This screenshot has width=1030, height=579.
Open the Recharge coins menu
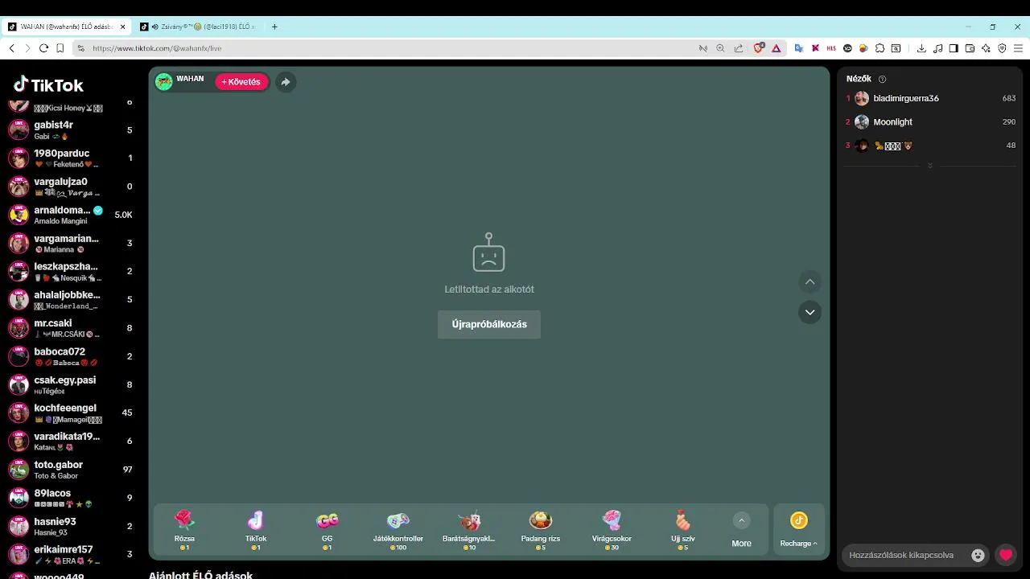pos(798,531)
